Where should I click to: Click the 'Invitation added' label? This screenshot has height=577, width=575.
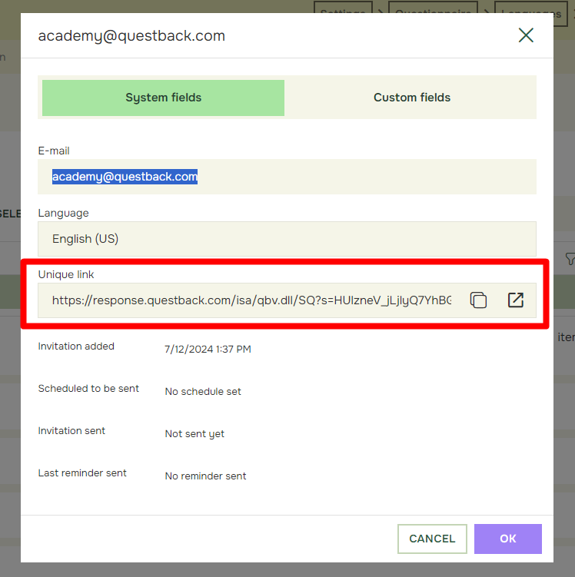tap(76, 347)
